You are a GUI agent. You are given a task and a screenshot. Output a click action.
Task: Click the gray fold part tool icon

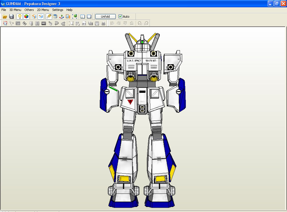[31, 24]
